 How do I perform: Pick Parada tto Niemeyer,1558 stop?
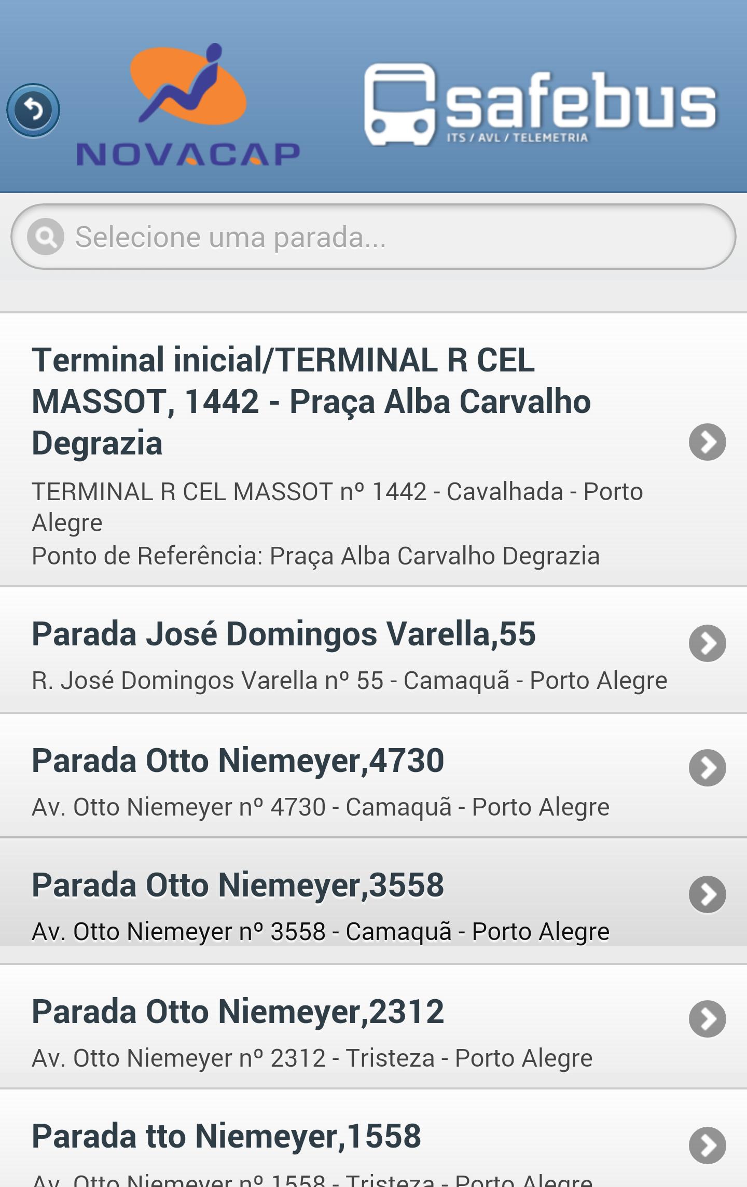click(x=226, y=1136)
